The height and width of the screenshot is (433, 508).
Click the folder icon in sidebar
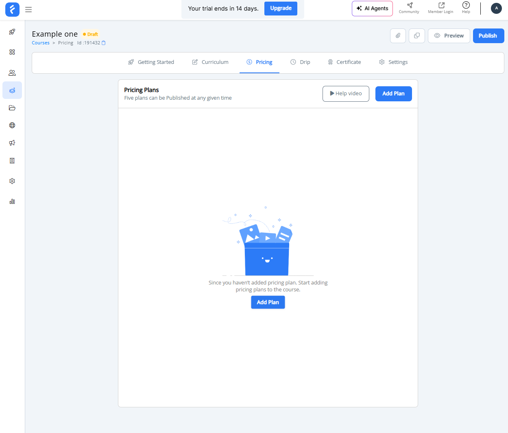(x=12, y=108)
